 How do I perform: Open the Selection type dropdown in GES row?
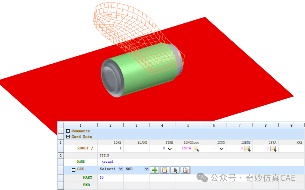click(121, 169)
